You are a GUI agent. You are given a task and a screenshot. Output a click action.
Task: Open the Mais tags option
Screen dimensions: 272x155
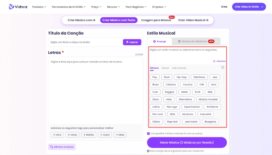pos(120,135)
